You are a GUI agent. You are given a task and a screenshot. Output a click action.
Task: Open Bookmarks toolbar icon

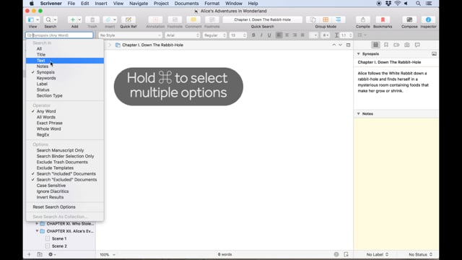pyautogui.click(x=383, y=19)
